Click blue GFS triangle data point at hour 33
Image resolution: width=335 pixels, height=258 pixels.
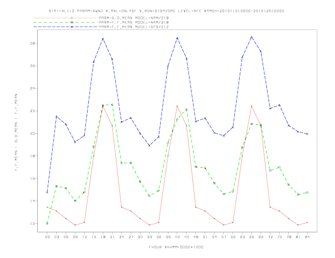point(149,145)
